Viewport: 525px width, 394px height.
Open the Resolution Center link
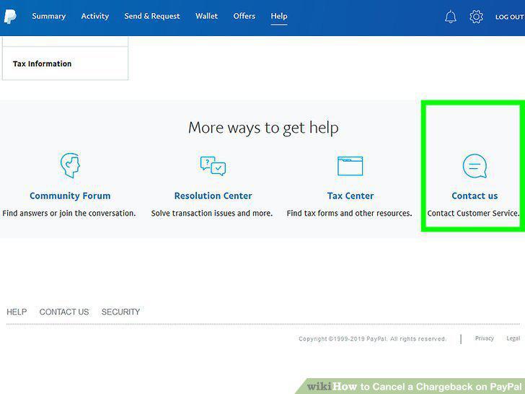[213, 196]
